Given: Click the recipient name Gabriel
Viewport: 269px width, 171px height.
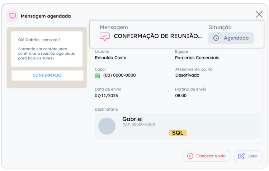Looking at the screenshot, I should pos(132,119).
